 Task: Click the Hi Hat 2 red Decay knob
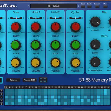point(56,27)
